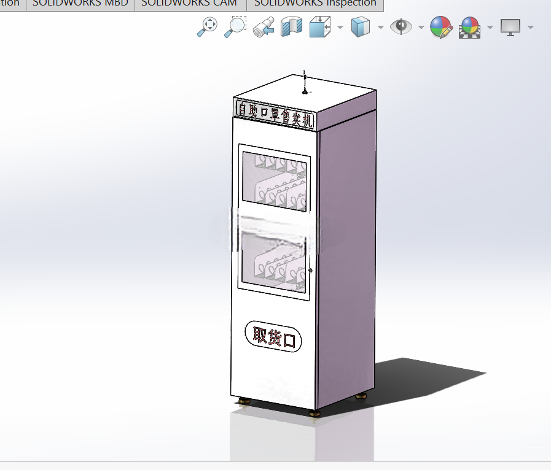Open the Apply Scene dropdown arrow
Screen dimensions: 551x470
tap(490, 27)
